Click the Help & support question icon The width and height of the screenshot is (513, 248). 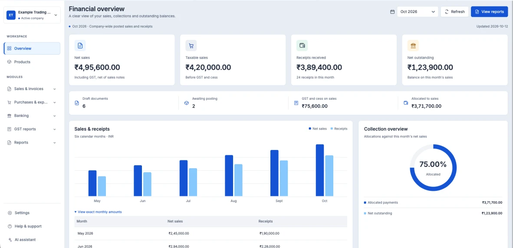[x=10, y=226]
